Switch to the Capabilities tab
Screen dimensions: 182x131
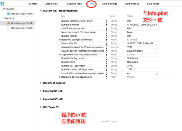(x=51, y=4)
